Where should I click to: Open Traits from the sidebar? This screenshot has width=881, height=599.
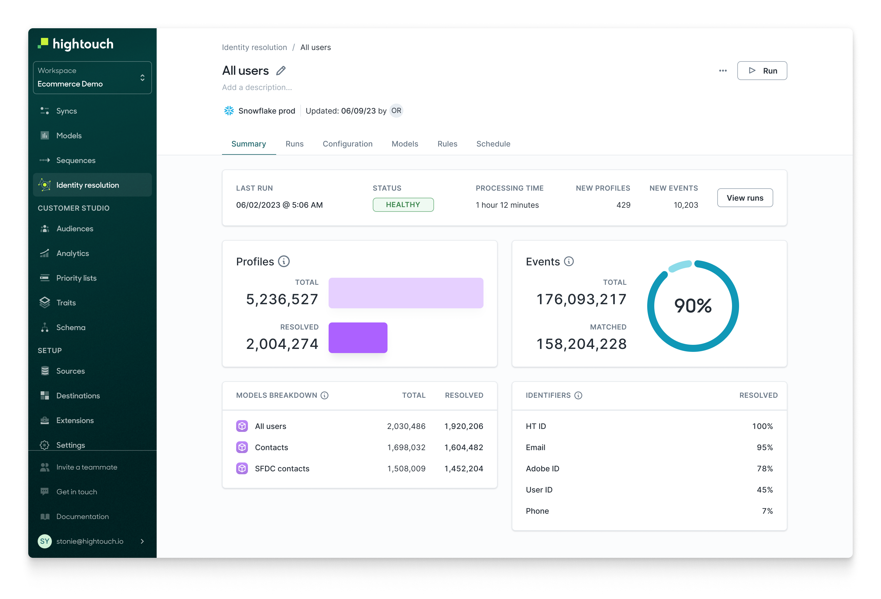[x=66, y=303]
